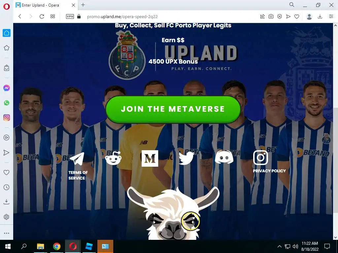
Task: Go to Opera start page home icon
Action: click(7, 33)
